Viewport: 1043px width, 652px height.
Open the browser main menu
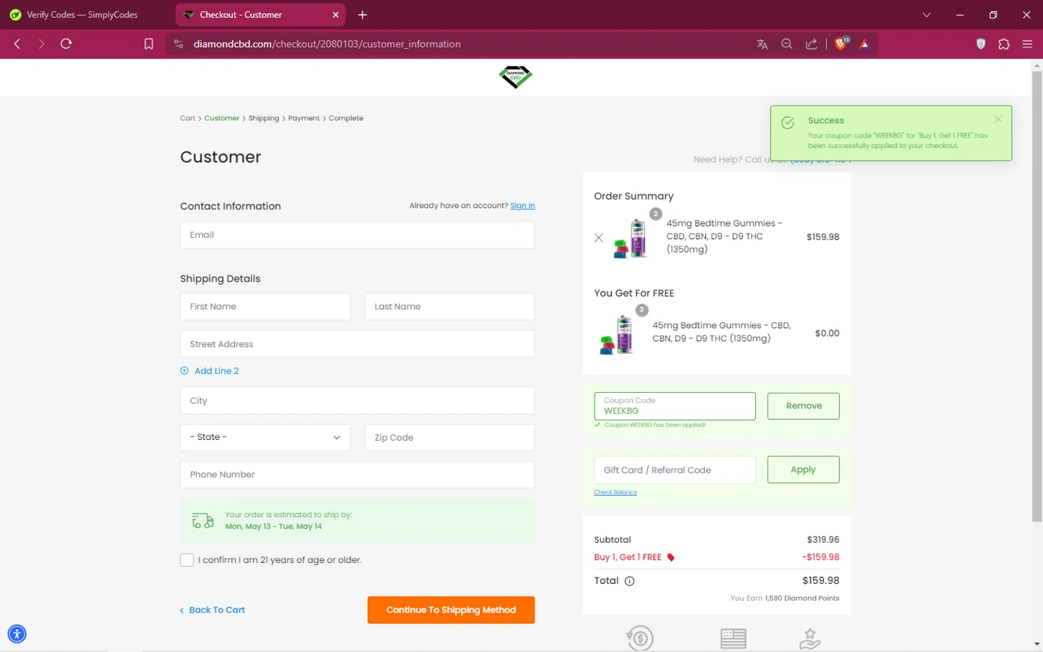click(x=1027, y=44)
